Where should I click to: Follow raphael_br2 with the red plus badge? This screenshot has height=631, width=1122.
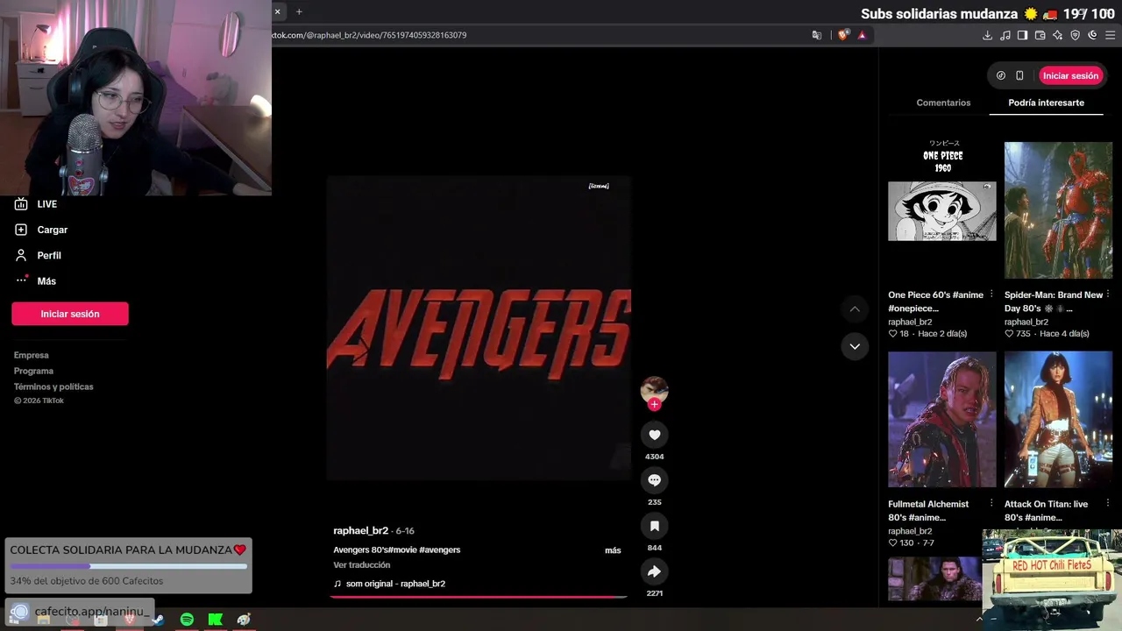point(654,405)
